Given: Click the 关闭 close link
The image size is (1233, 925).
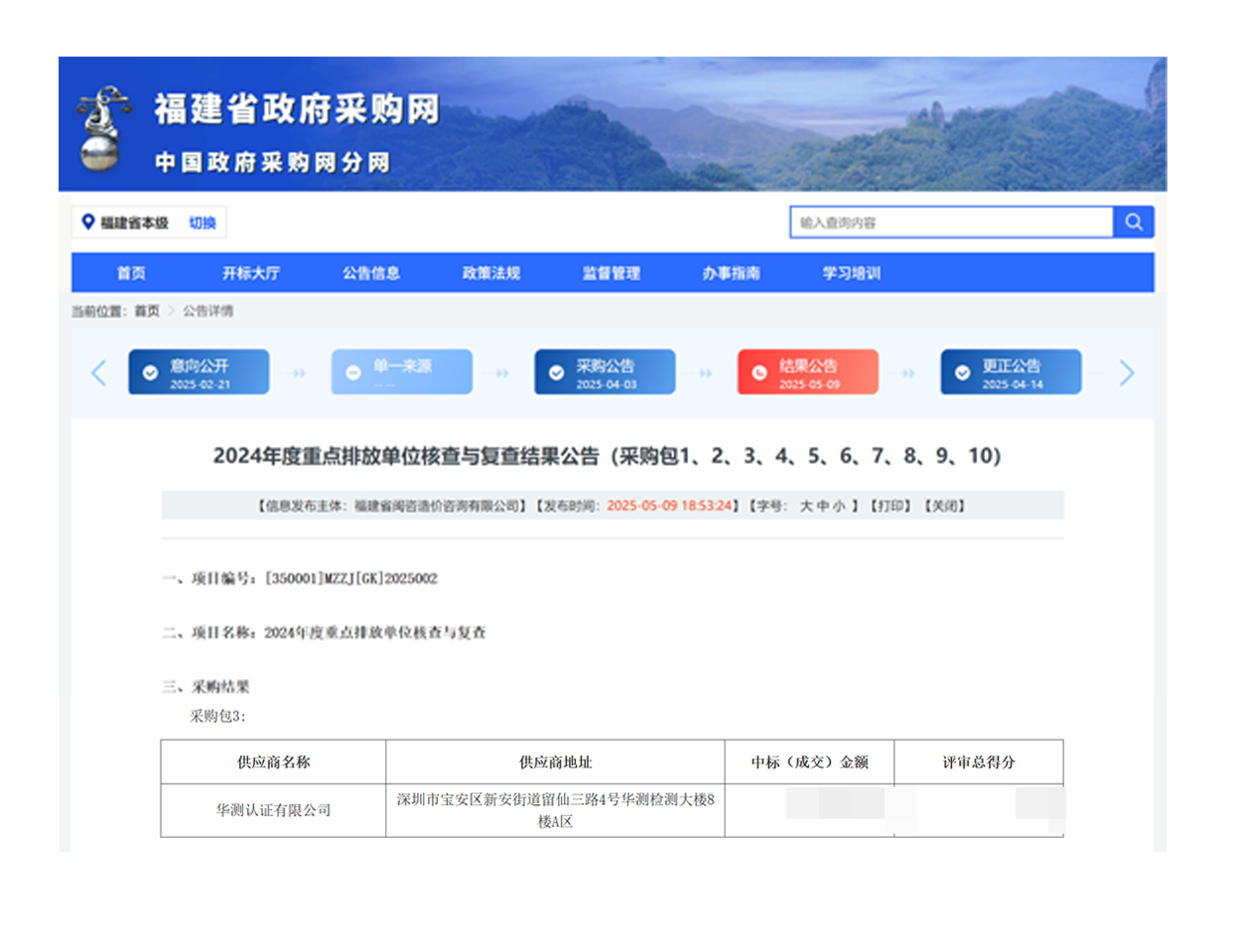Looking at the screenshot, I should tap(944, 506).
